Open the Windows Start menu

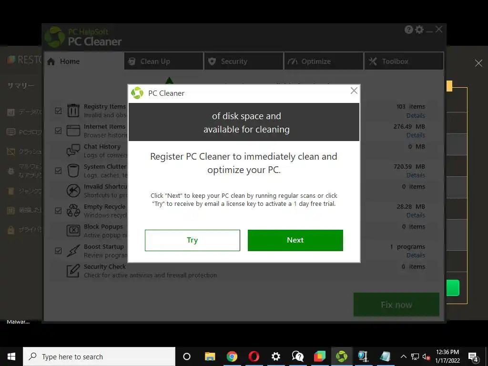click(x=11, y=356)
